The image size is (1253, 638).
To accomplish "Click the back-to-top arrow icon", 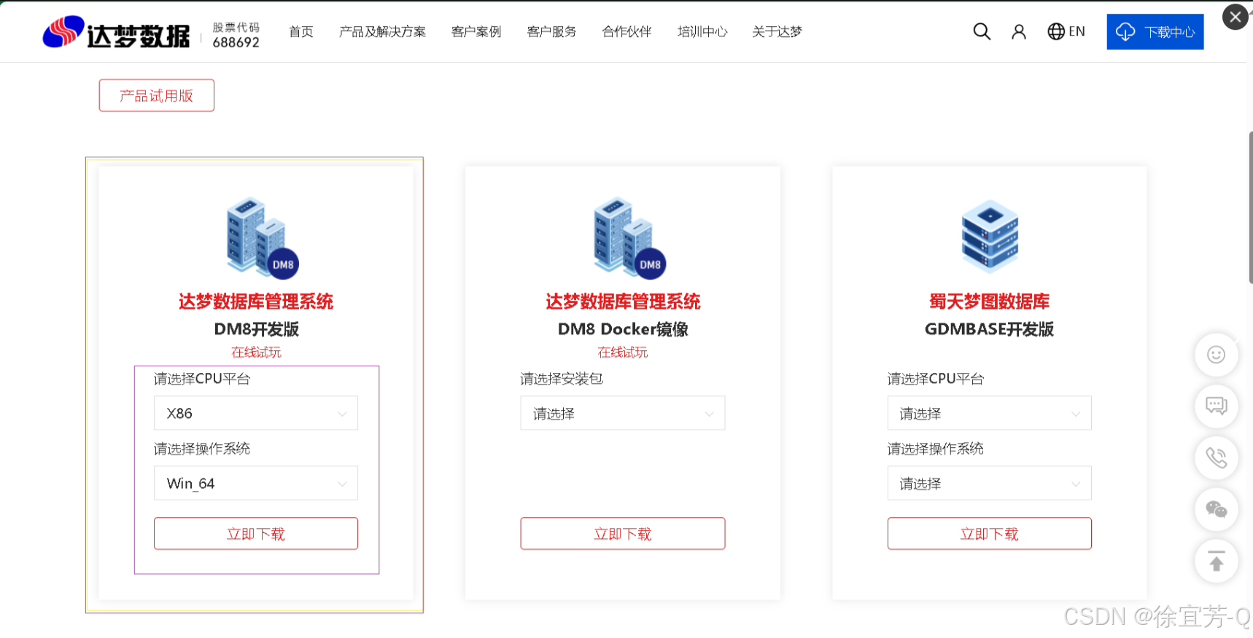I will pos(1216,562).
